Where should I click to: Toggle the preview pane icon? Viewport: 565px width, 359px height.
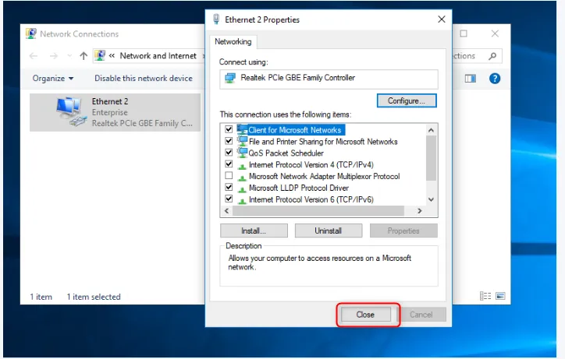point(471,79)
